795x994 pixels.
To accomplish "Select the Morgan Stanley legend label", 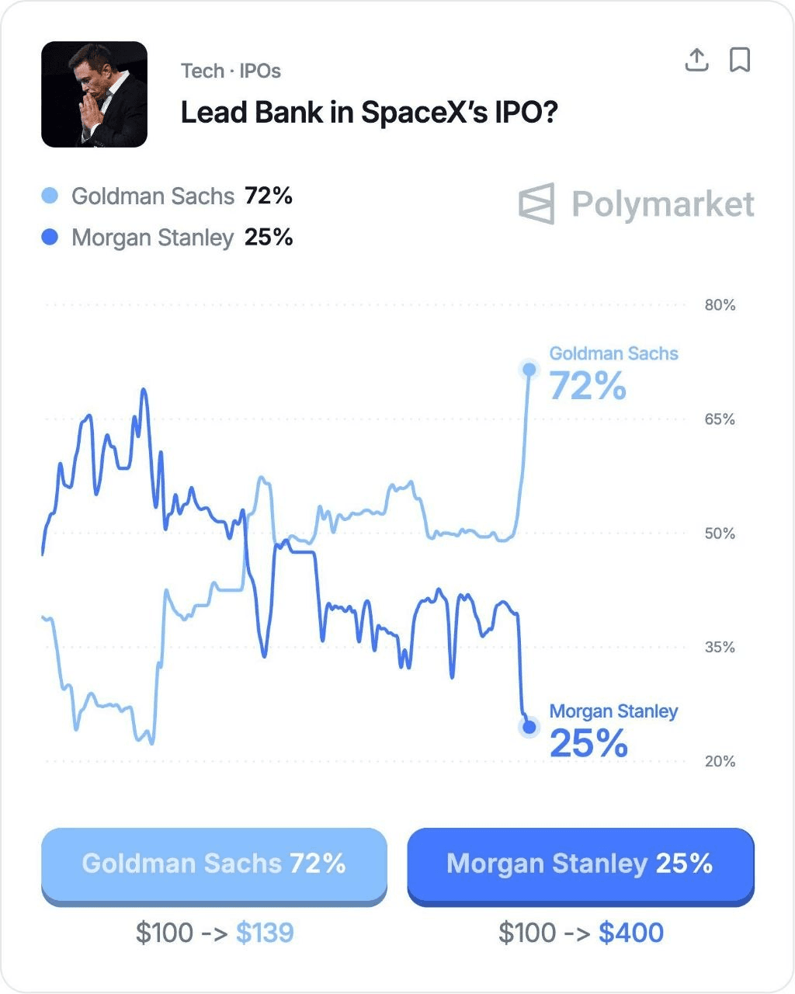I will (x=153, y=238).
